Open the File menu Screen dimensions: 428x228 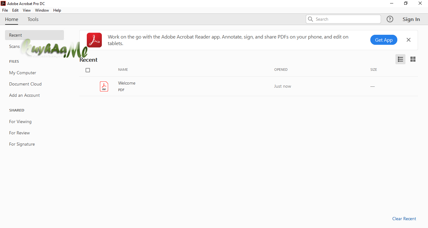[x=5, y=10]
